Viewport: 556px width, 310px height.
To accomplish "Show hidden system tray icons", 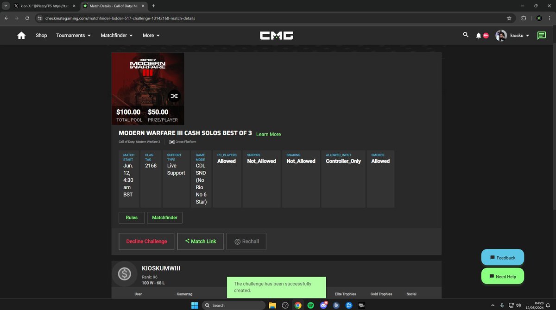I will pos(493,305).
